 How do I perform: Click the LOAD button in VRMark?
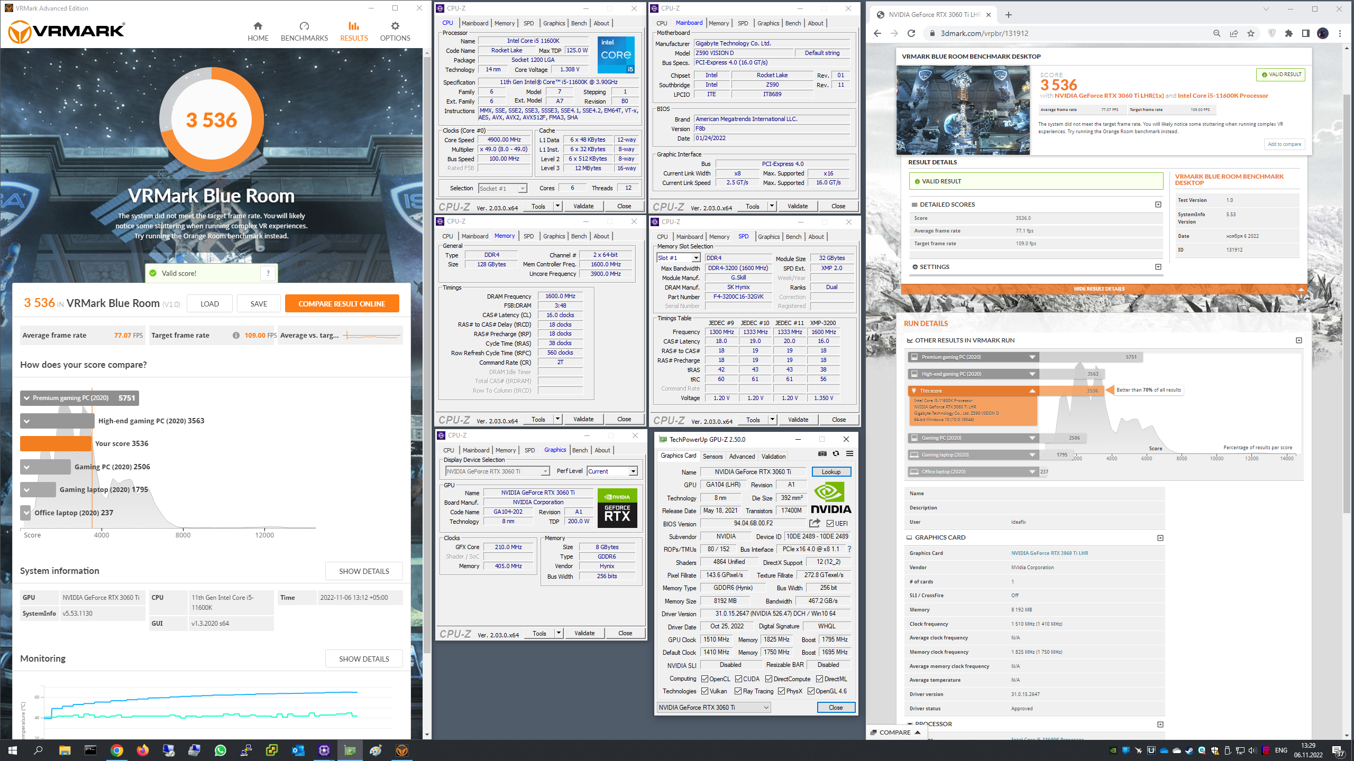[209, 304]
